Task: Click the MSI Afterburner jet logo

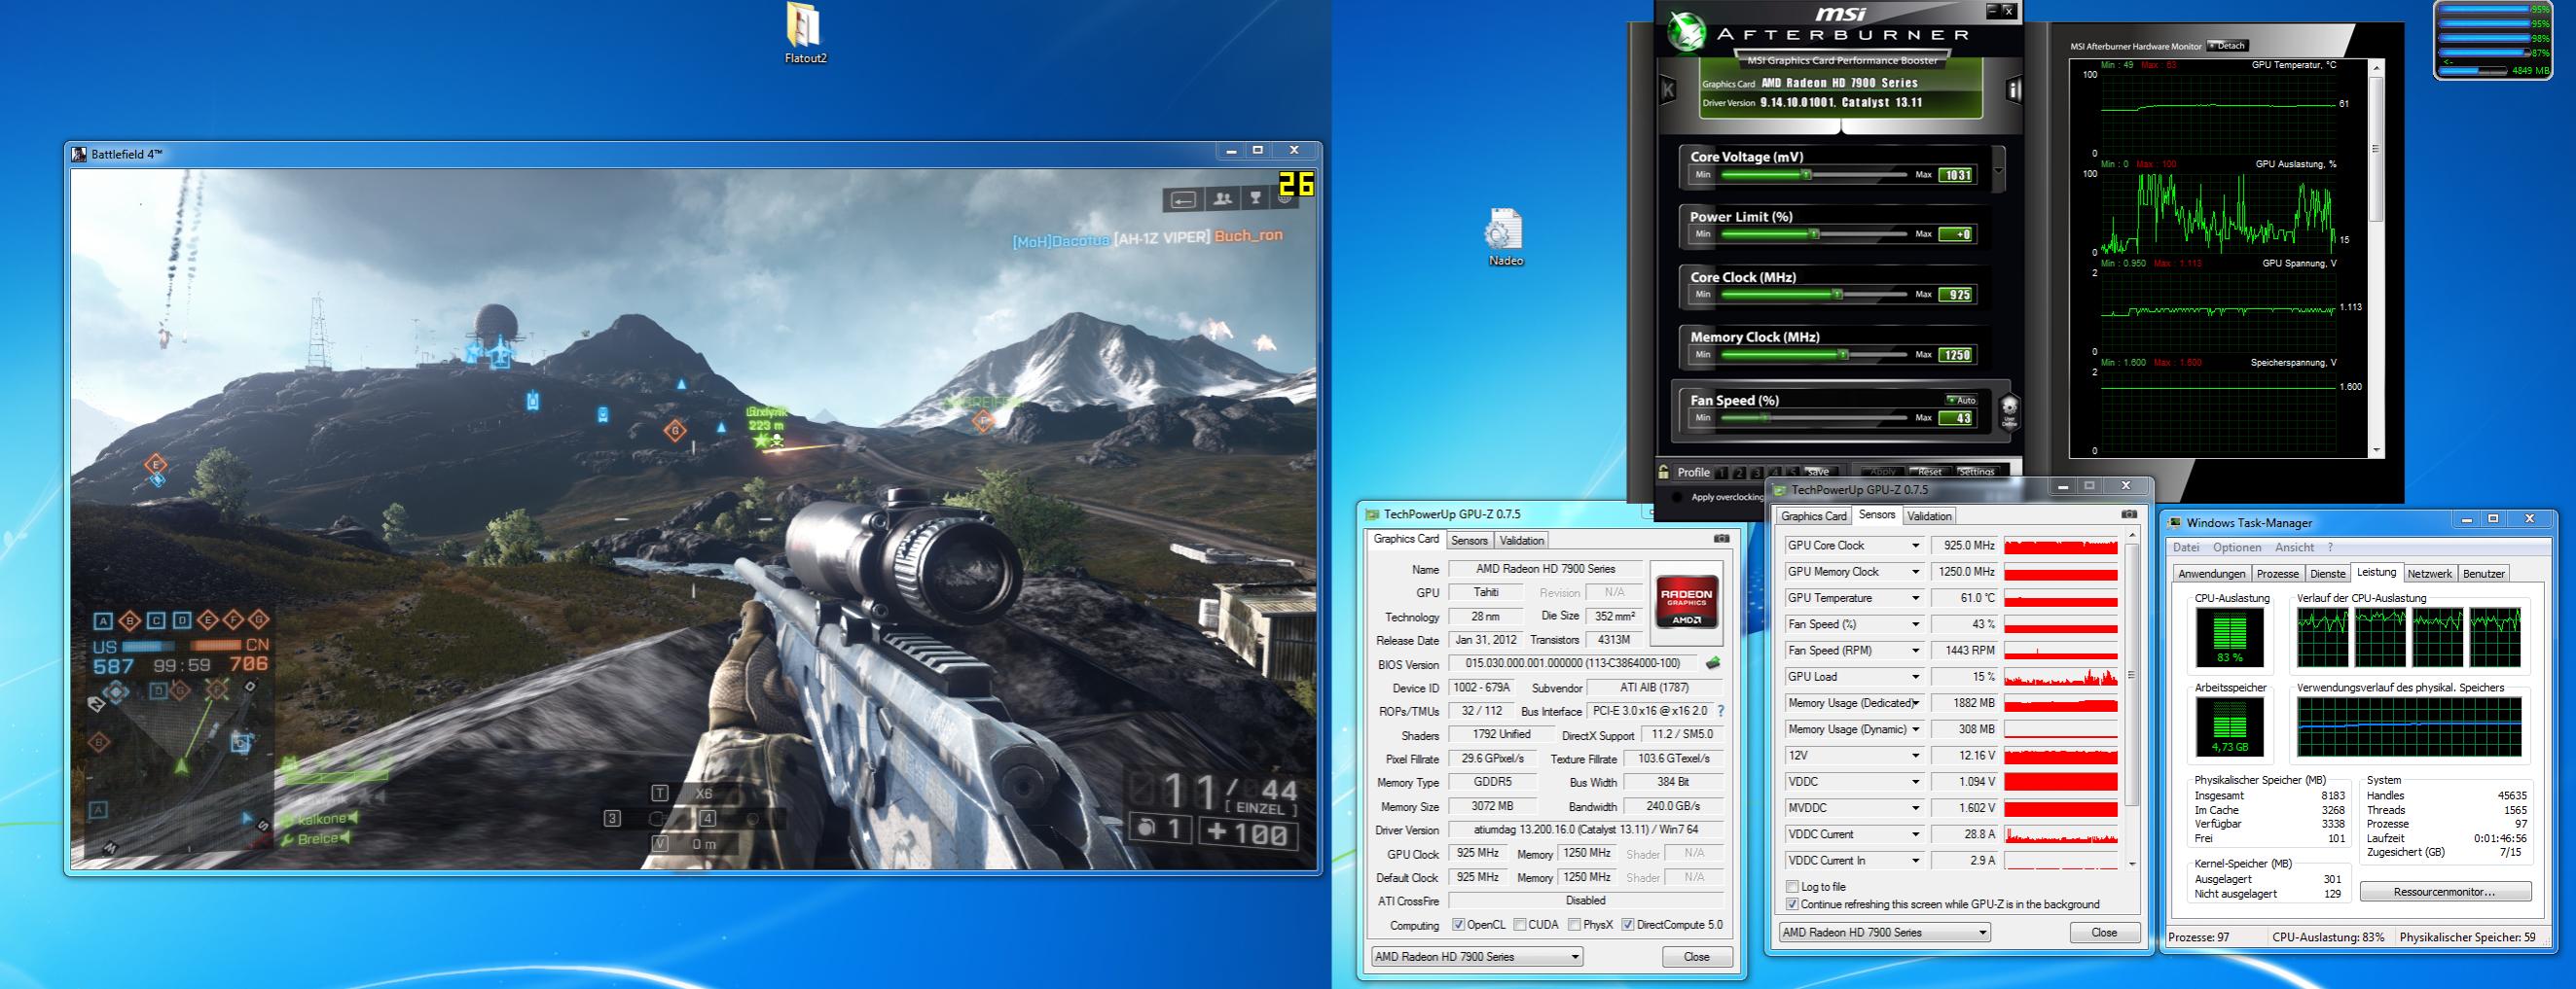Action: (1686, 30)
